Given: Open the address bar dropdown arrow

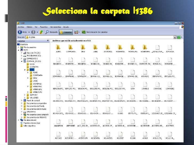Looking at the screenshot, I should [175, 37].
